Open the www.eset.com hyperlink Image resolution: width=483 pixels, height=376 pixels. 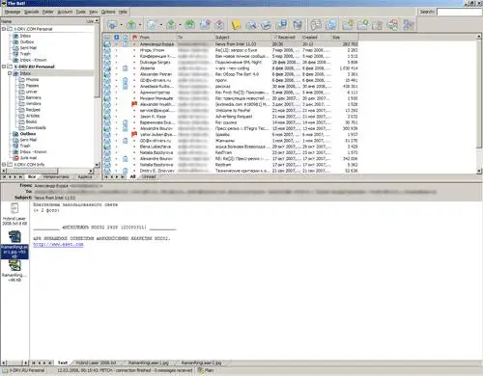58,245
